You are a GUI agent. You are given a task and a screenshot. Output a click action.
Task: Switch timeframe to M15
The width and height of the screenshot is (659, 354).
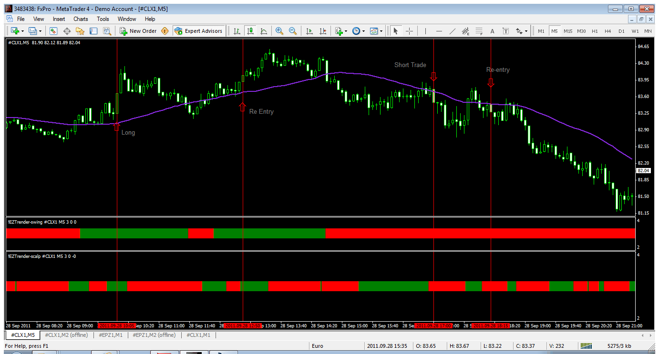pos(567,31)
